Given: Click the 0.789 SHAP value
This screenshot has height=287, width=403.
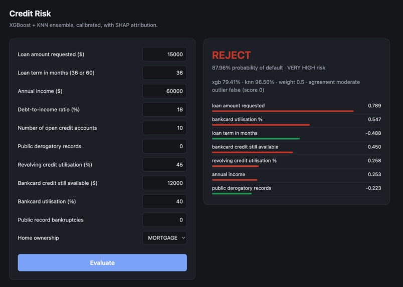Looking at the screenshot, I should coord(374,106).
